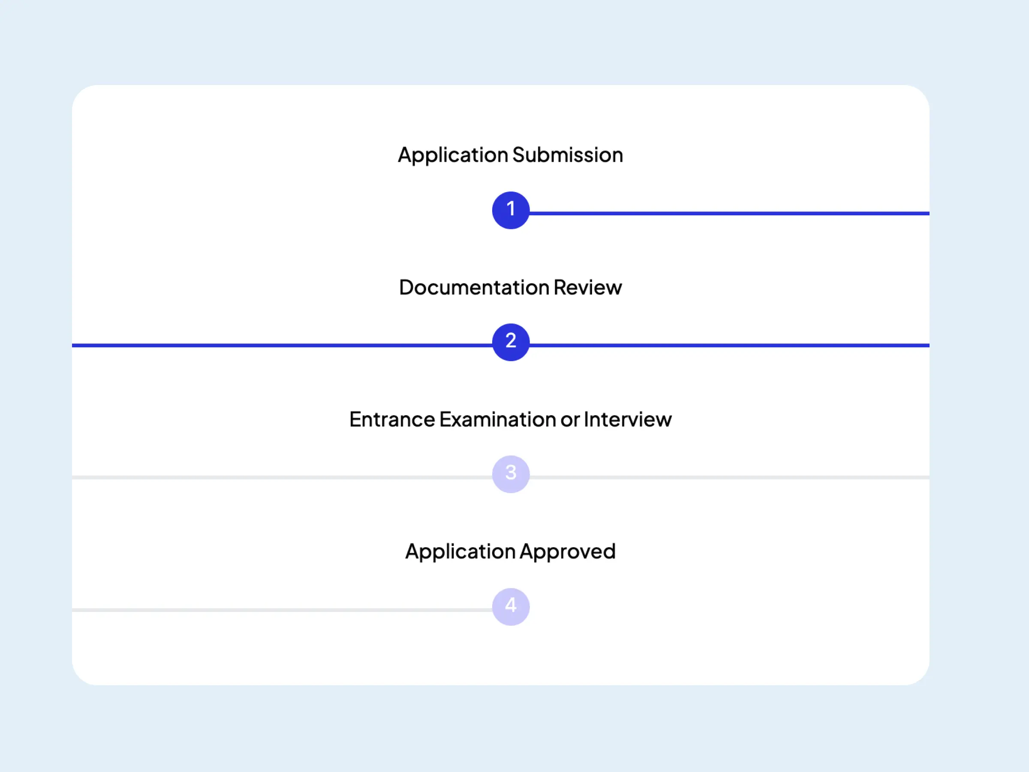The width and height of the screenshot is (1029, 772).
Task: Click the step 1 circle marker
Action: (510, 210)
